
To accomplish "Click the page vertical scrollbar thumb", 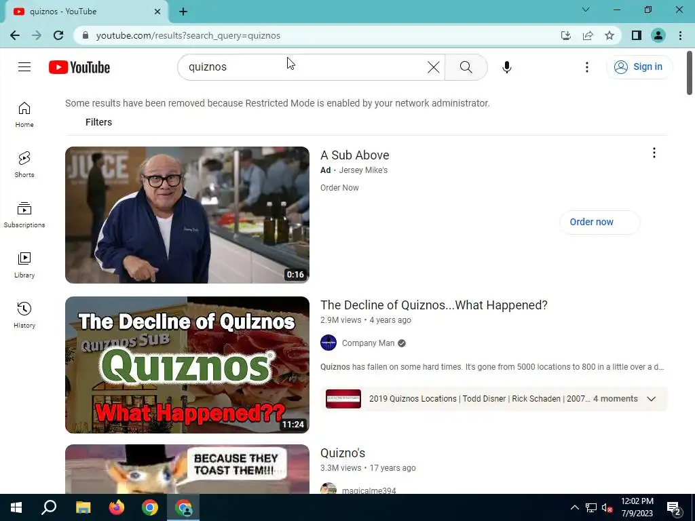I will tap(690, 73).
